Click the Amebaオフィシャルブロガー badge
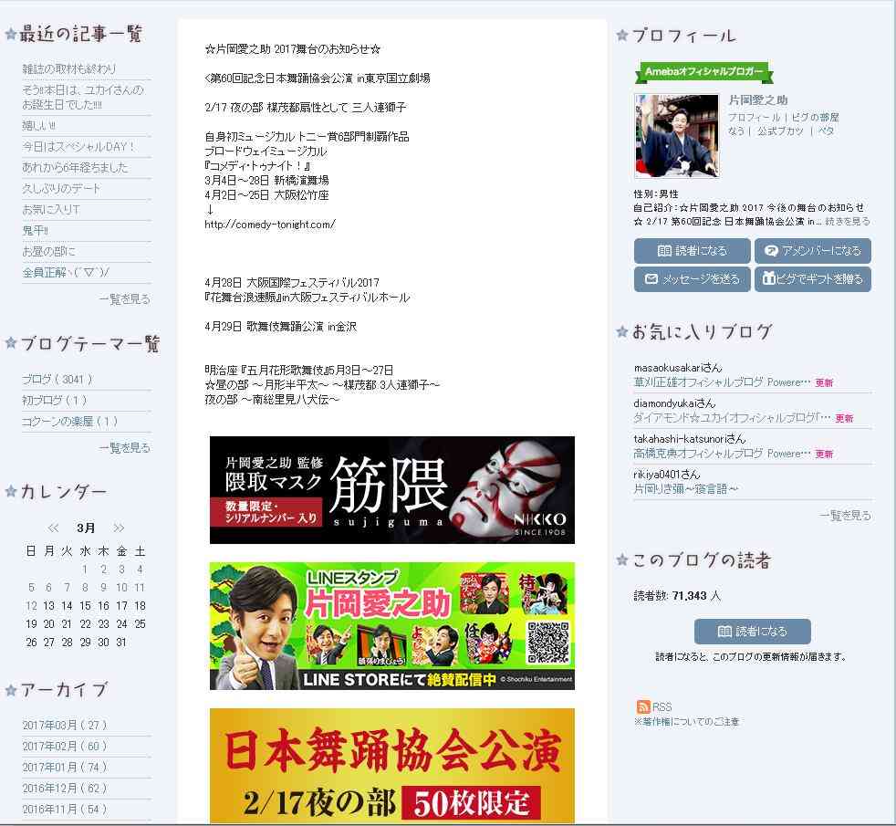This screenshot has height=826, width=896. pos(704,72)
